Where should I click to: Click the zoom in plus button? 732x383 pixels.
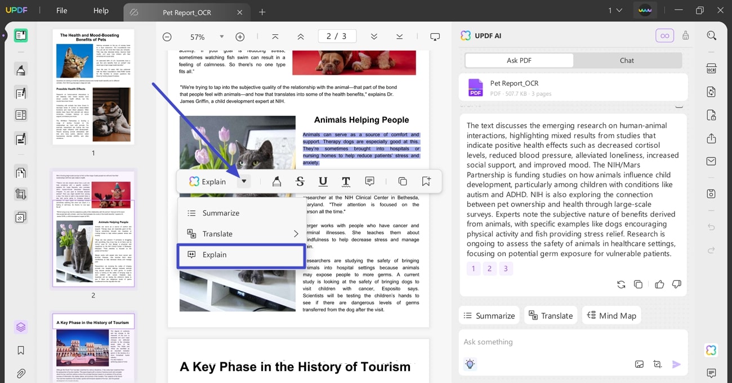(240, 37)
